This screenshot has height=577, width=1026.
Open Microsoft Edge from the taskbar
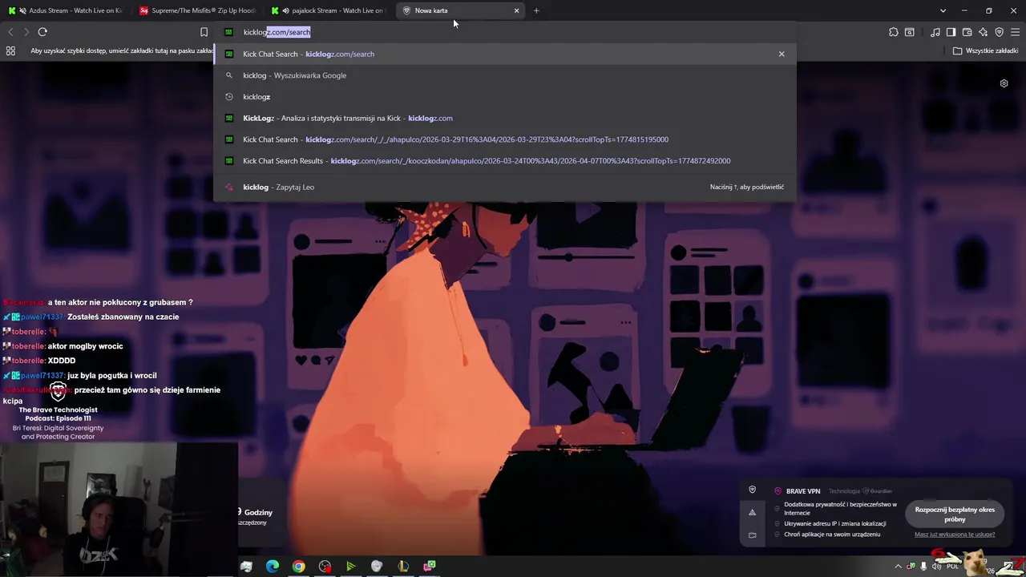273,567
